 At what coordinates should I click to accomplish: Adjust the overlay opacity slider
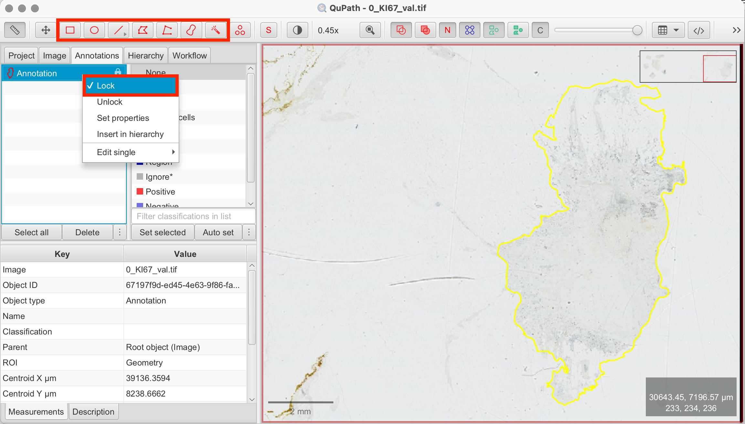637,30
